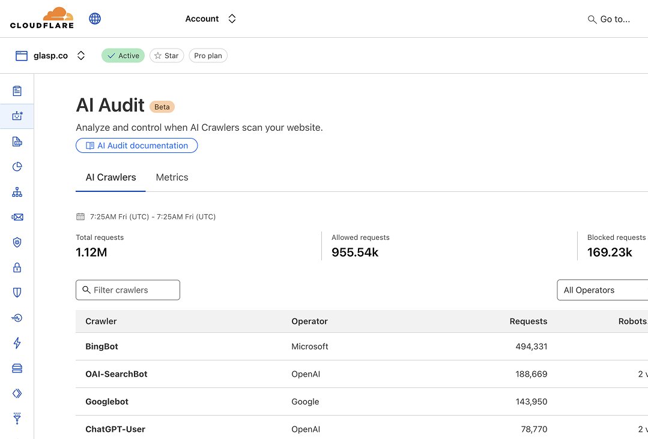The image size is (648, 439).
Task: Open the DNS network tree sidebar icon
Action: click(17, 192)
